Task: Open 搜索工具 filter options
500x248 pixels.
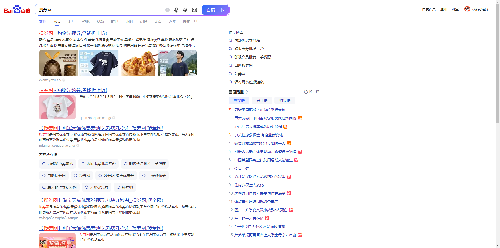Action: pyautogui.click(x=190, y=22)
